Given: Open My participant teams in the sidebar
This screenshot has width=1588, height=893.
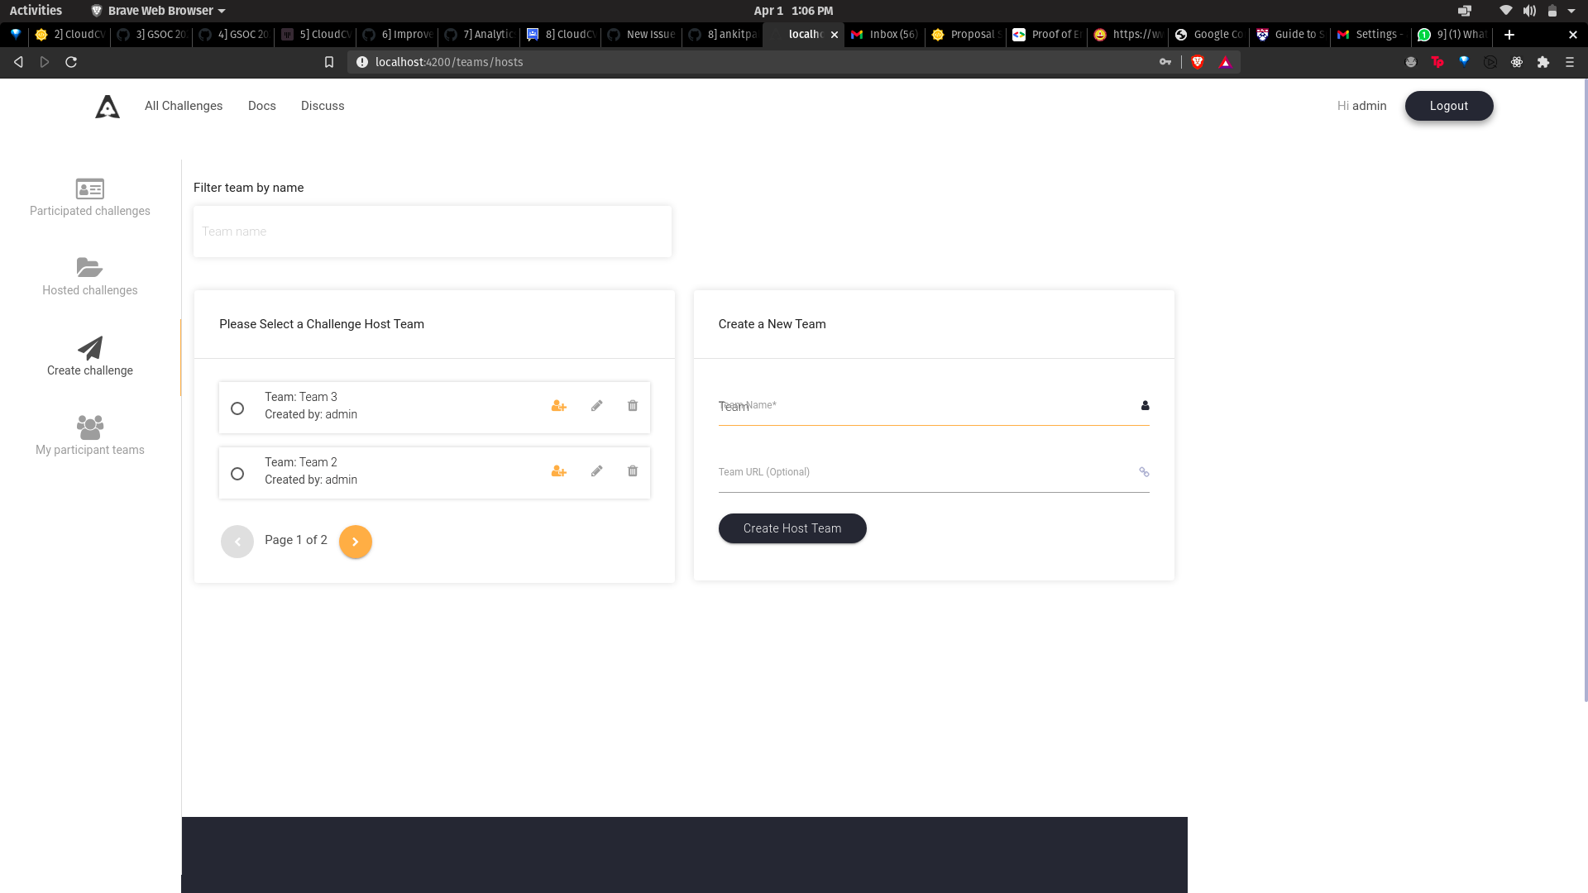Looking at the screenshot, I should pos(89,436).
